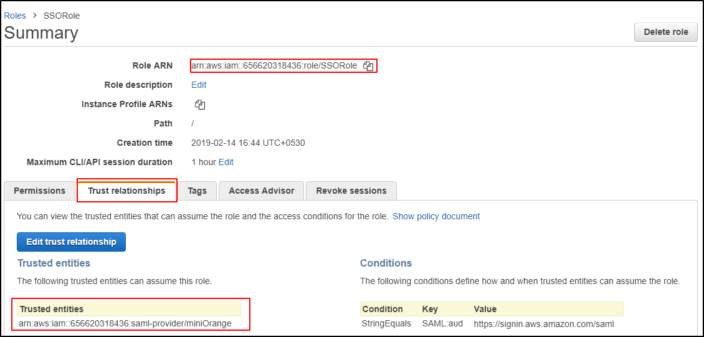Click the Role ARN text value
704x337 pixels.
274,66
